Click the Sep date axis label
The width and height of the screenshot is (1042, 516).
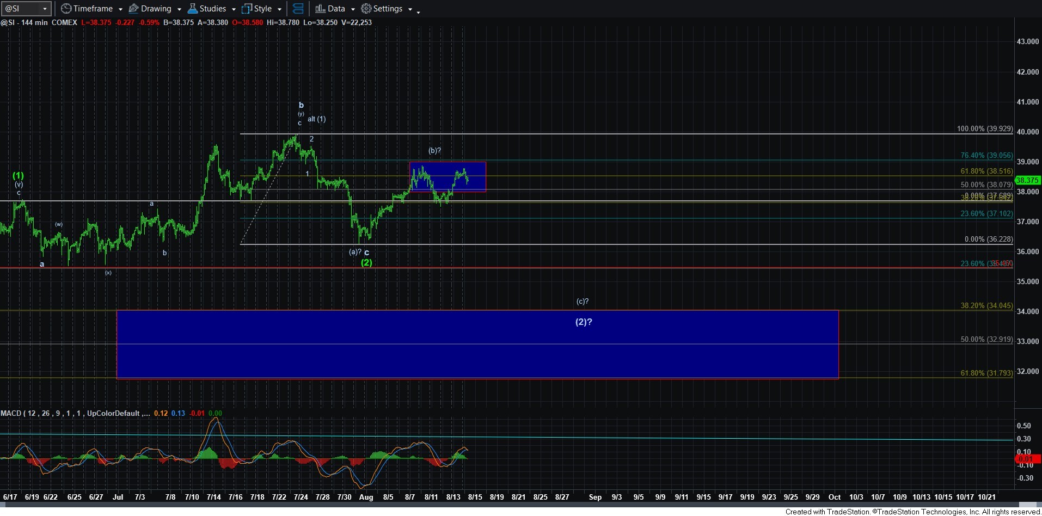tap(595, 497)
